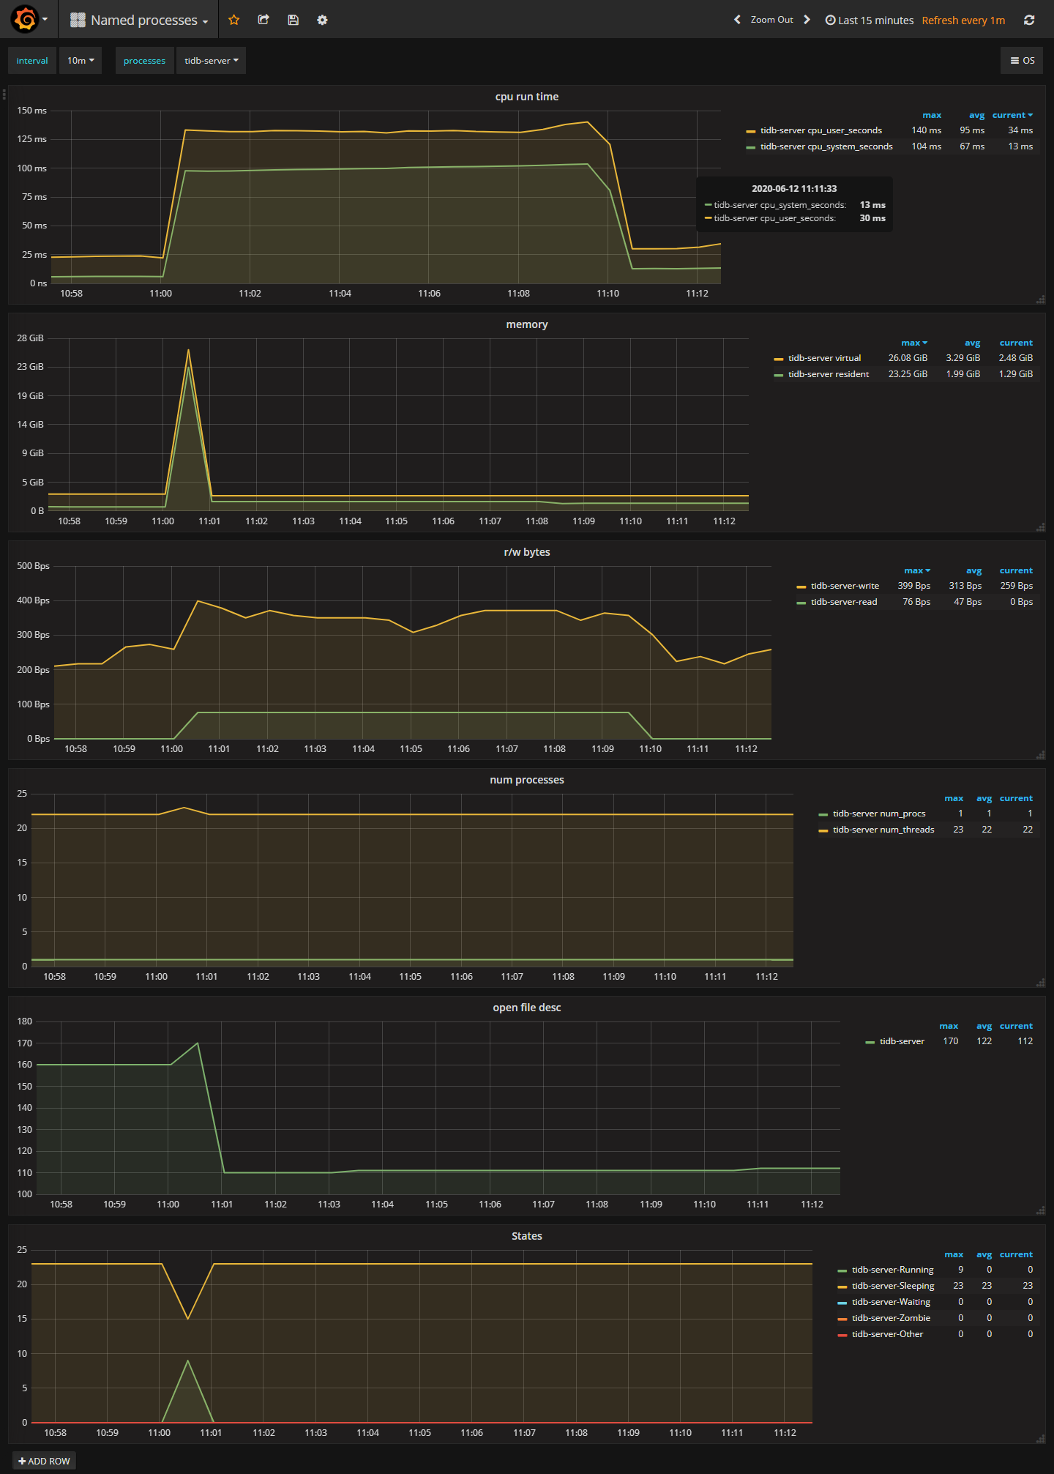Sort r/w bytes legend by current
Image resolution: width=1054 pixels, height=1474 pixels.
(1016, 570)
